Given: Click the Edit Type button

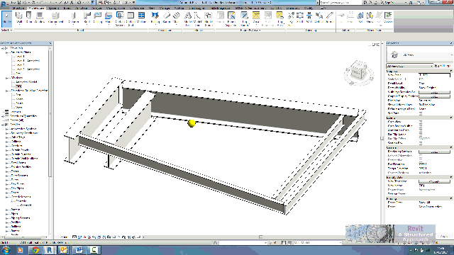Looking at the screenshot, I should pyautogui.click(x=443, y=66).
